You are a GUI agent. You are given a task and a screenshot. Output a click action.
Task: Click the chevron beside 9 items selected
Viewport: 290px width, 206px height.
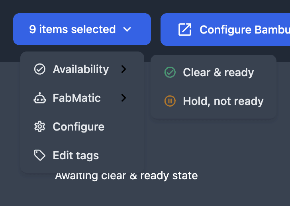click(x=127, y=29)
